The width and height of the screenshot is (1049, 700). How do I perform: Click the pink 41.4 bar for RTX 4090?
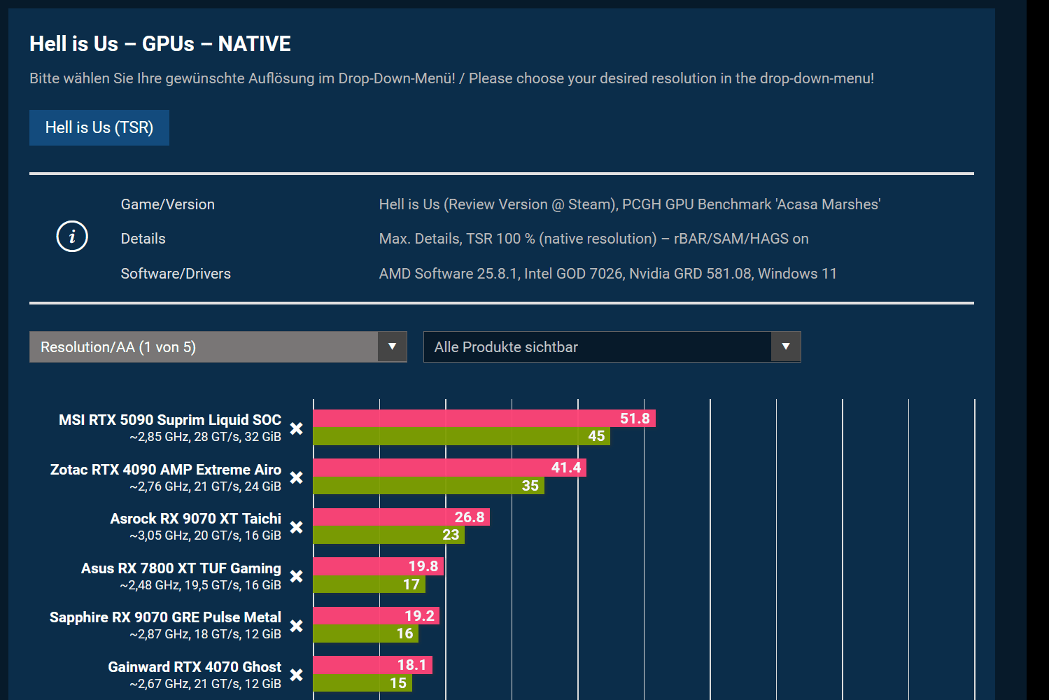(x=450, y=468)
